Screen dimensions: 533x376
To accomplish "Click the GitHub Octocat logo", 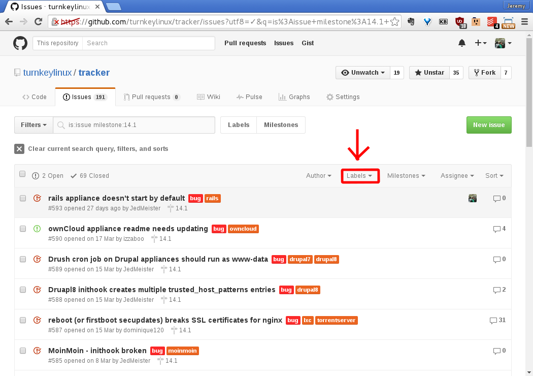I will (x=20, y=43).
